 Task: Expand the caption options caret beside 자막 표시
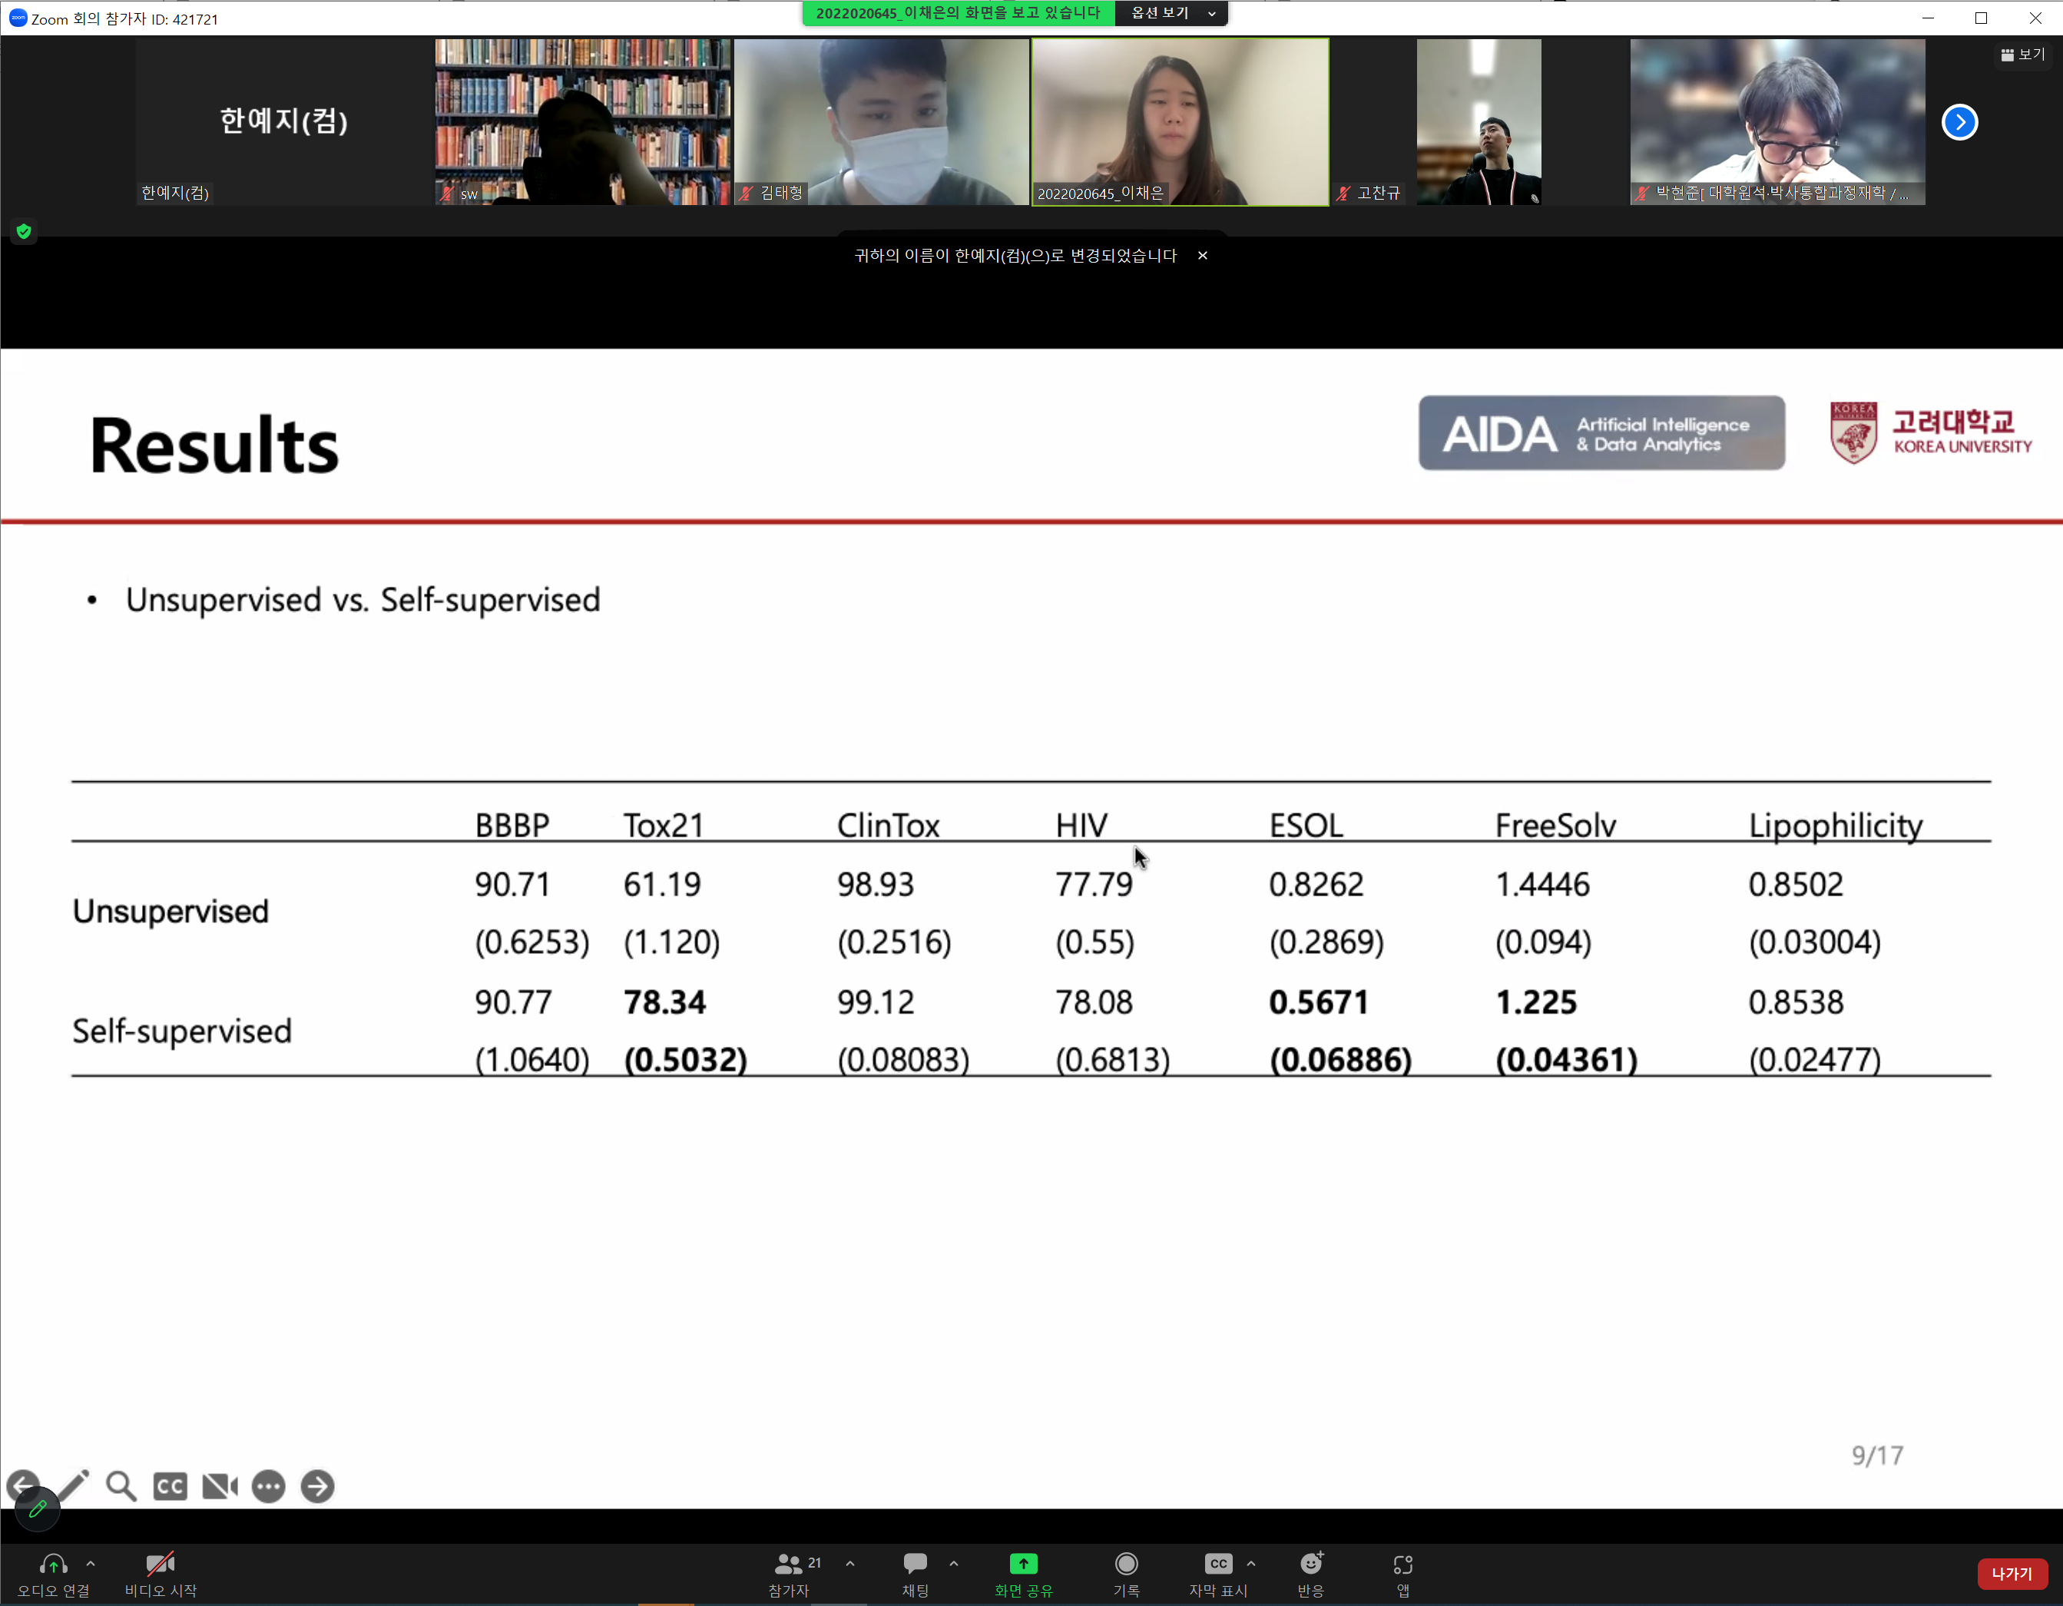click(x=1250, y=1565)
